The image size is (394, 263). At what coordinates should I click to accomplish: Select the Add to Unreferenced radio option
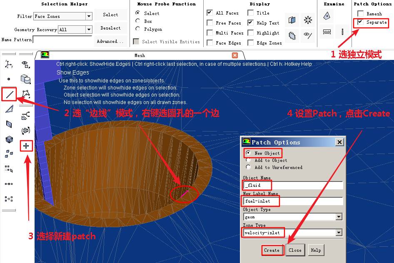click(x=248, y=167)
